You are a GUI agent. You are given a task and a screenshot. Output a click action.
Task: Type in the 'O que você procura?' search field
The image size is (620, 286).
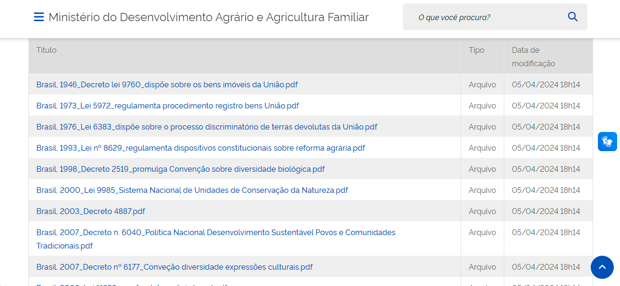485,17
